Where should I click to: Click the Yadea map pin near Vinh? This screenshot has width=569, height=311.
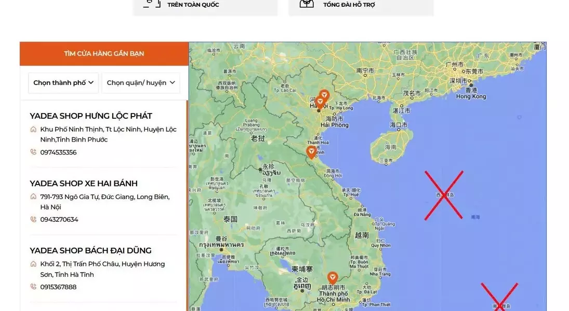tap(311, 152)
